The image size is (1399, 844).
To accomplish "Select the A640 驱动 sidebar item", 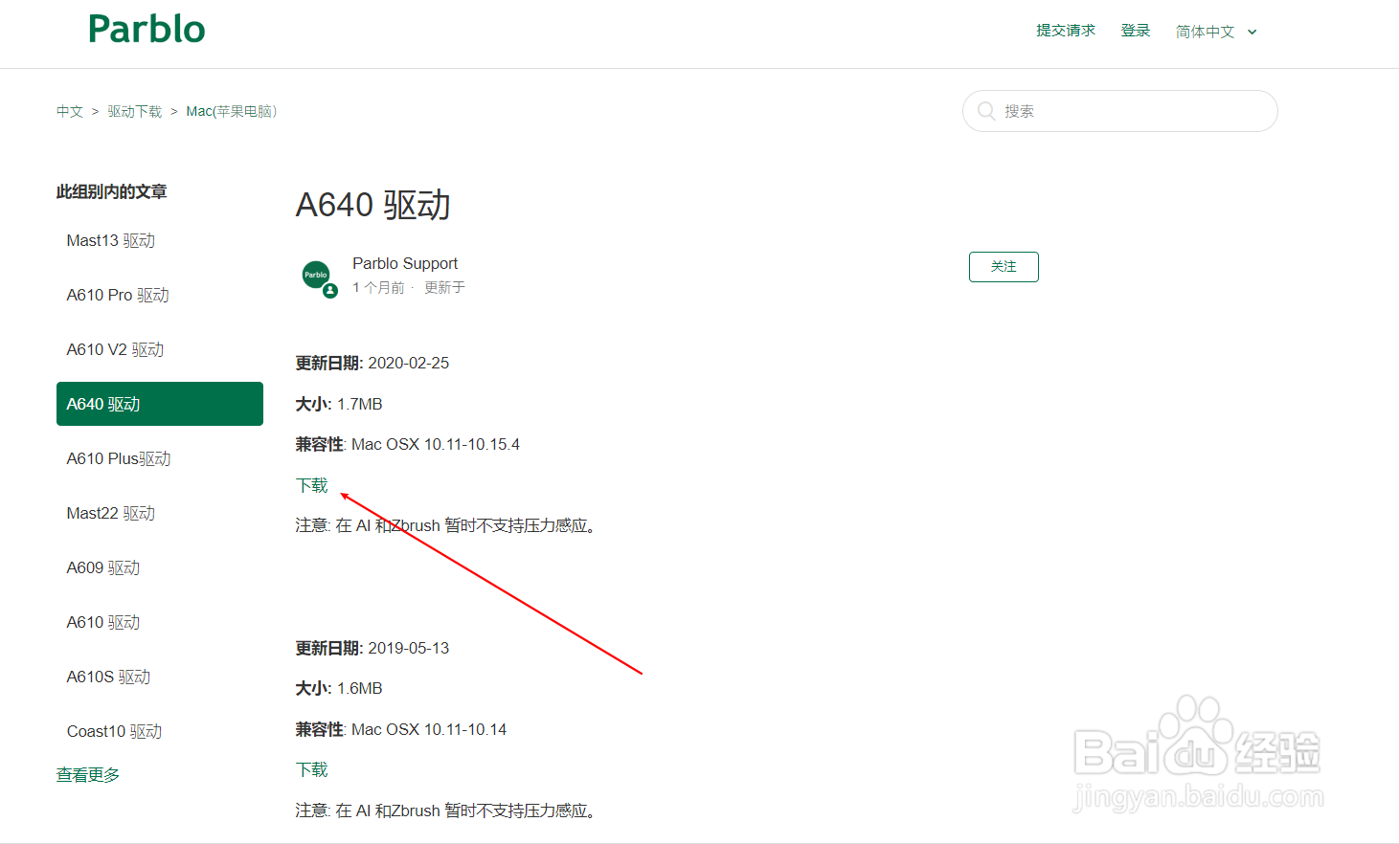I will (160, 404).
